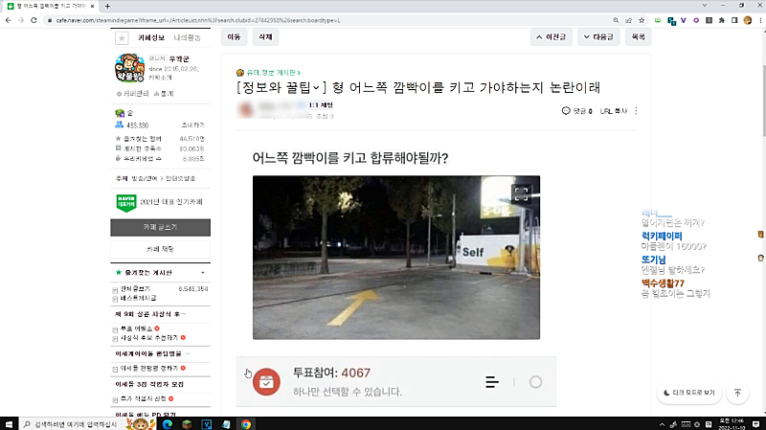
Task: Click the 댓글 speech bubble icon
Action: coord(566,111)
